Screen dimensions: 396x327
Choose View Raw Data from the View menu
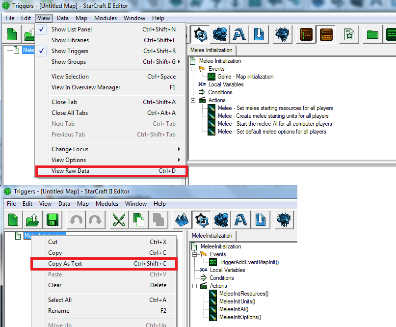click(111, 171)
